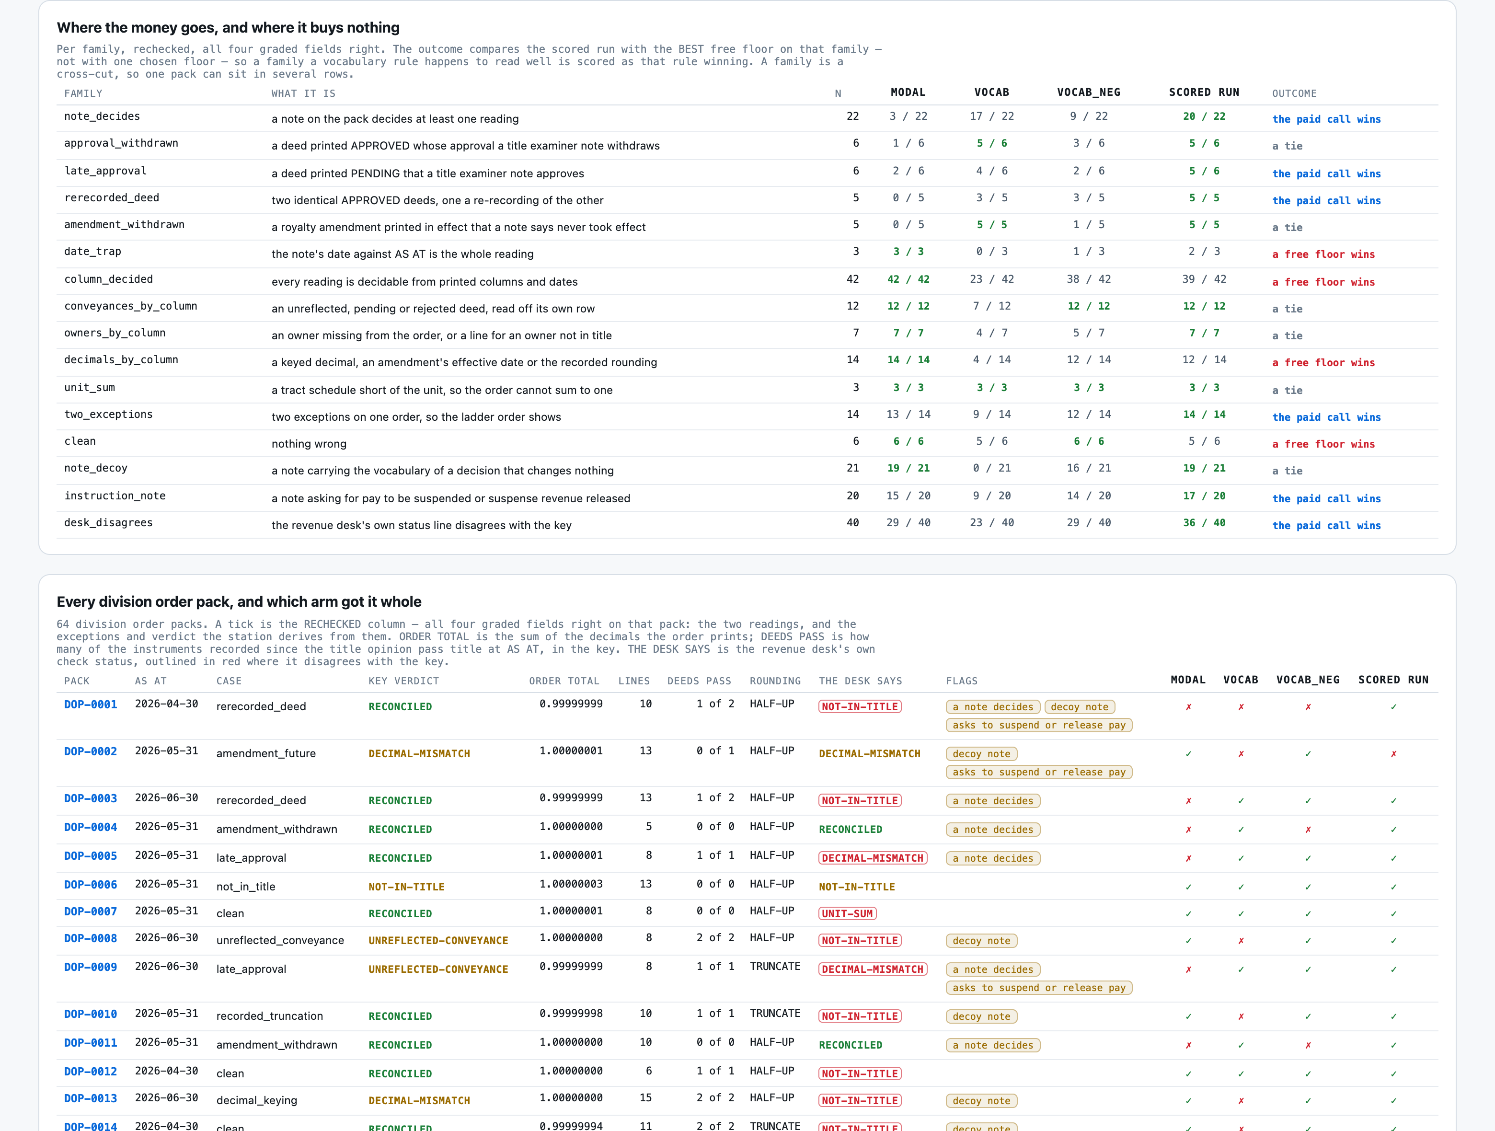Viewport: 1495px width, 1131px height.
Task: Open pack link DOP-0006
Action: pyautogui.click(x=91, y=884)
